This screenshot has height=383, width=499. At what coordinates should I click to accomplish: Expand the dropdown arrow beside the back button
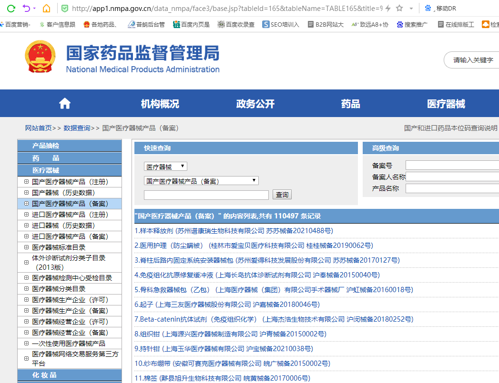(34, 8)
